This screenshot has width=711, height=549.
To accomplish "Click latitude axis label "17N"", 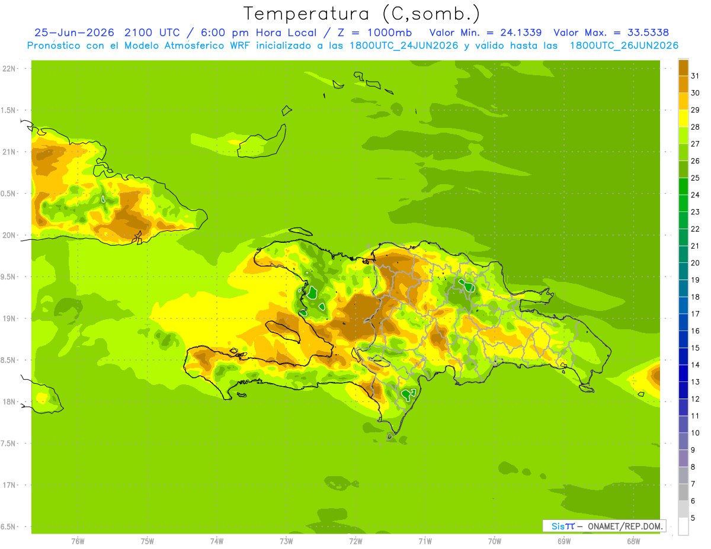I will tap(9, 485).
